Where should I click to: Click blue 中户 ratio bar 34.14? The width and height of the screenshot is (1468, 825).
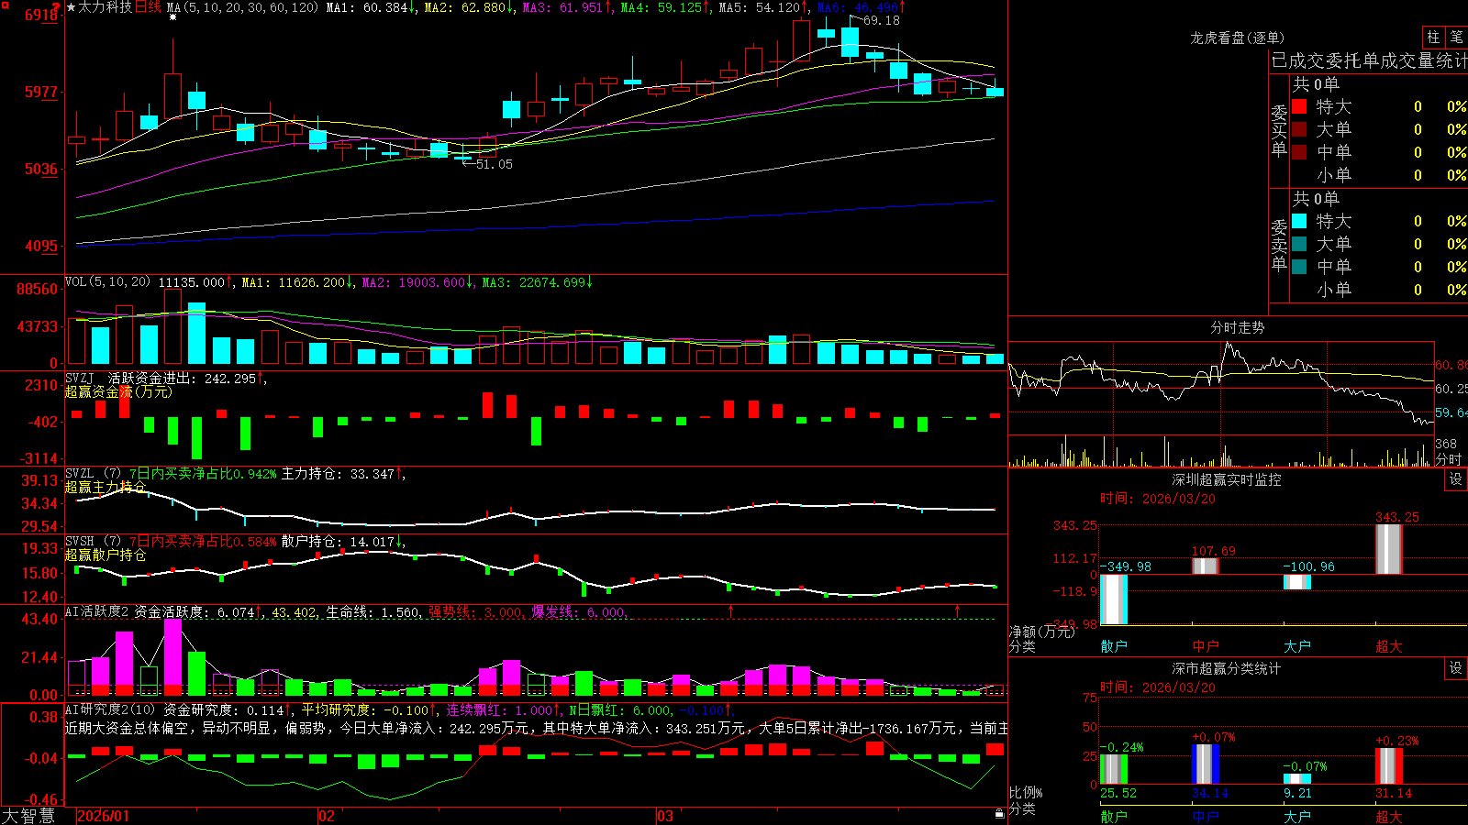click(x=1206, y=764)
